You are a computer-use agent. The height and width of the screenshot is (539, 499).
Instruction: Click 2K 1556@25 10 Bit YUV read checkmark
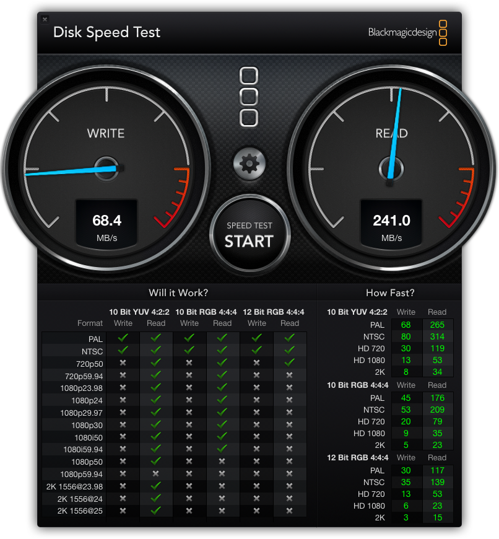point(155,510)
